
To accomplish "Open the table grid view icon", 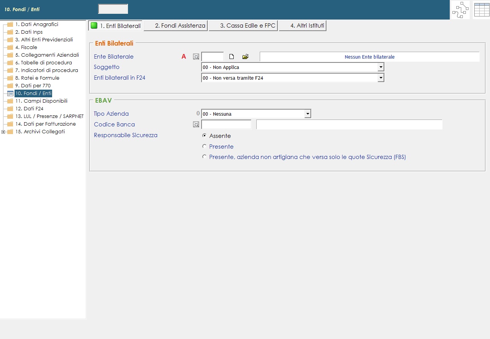I will coord(482,10).
